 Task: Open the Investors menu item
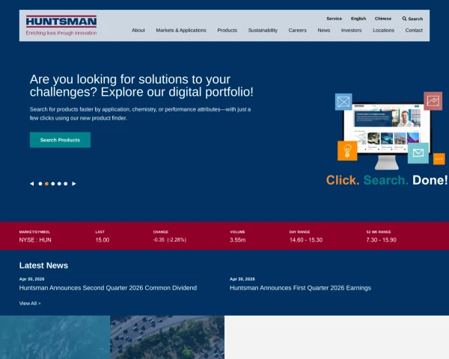(x=352, y=31)
